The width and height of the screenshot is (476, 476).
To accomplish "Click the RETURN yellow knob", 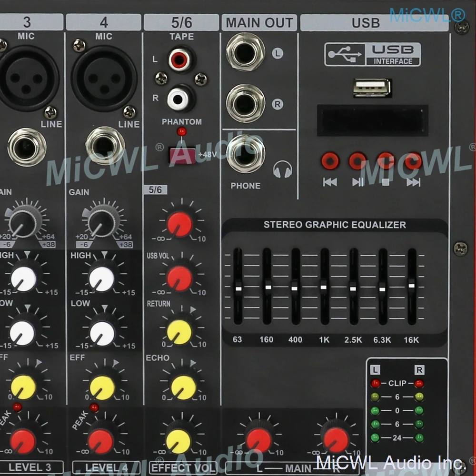I will click(179, 332).
